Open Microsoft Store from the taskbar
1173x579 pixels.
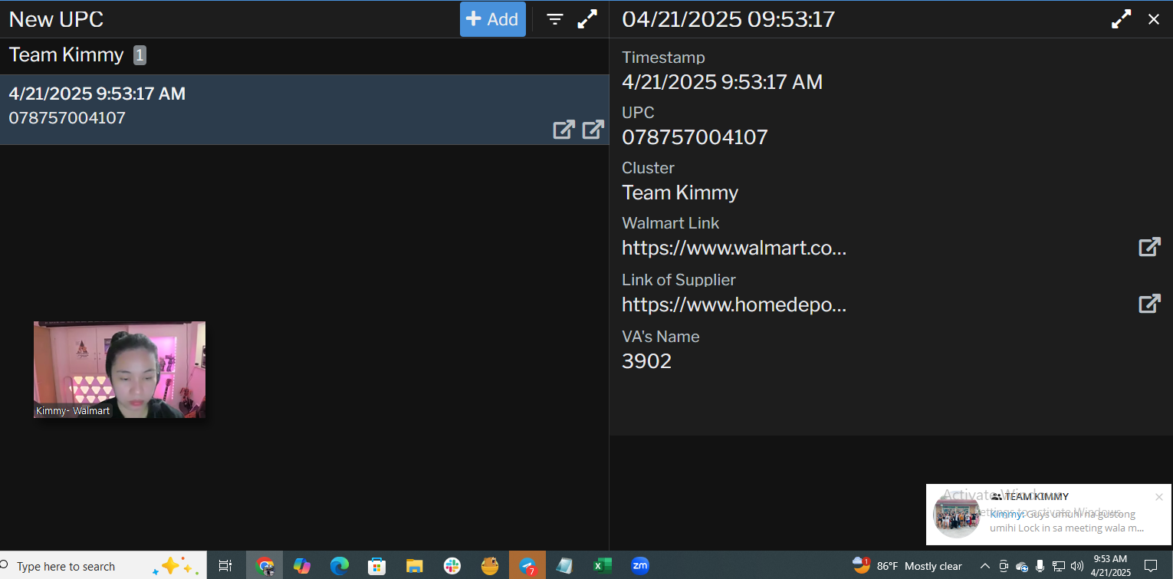point(376,566)
